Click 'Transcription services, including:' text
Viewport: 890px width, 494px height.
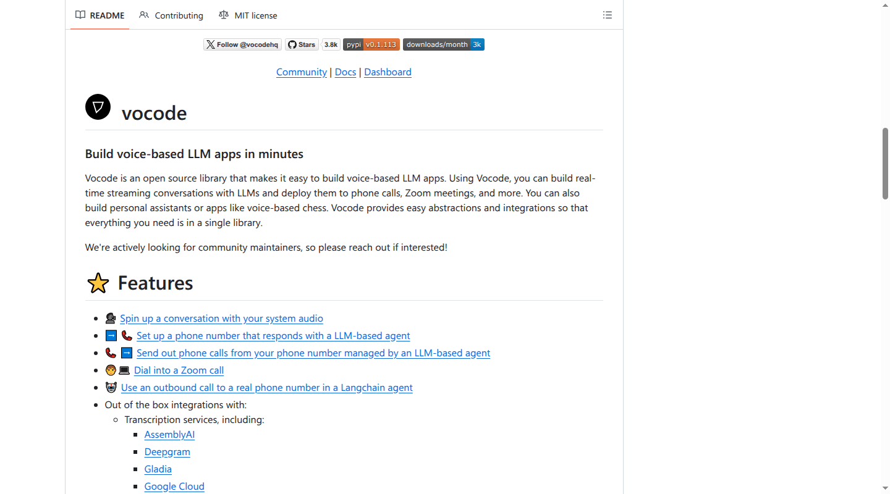point(194,420)
